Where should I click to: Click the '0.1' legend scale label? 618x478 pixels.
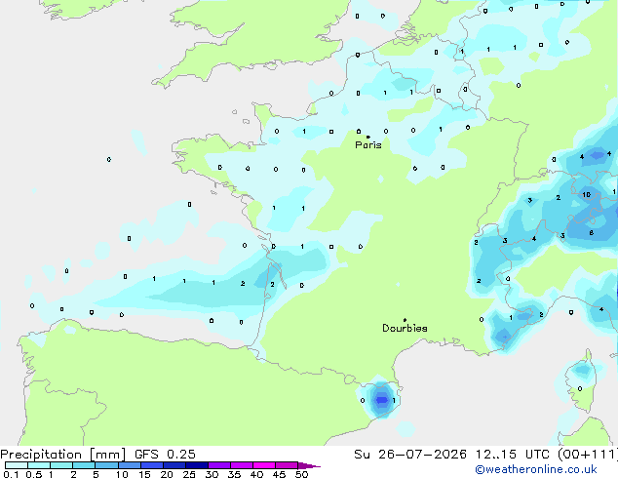click(11, 474)
